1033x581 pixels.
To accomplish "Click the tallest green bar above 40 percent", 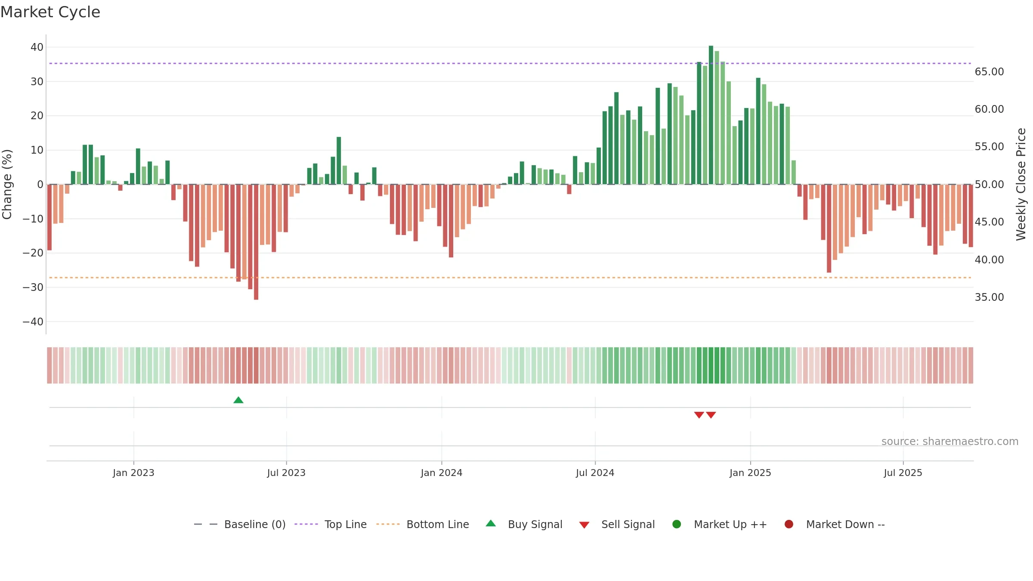I will (x=711, y=115).
